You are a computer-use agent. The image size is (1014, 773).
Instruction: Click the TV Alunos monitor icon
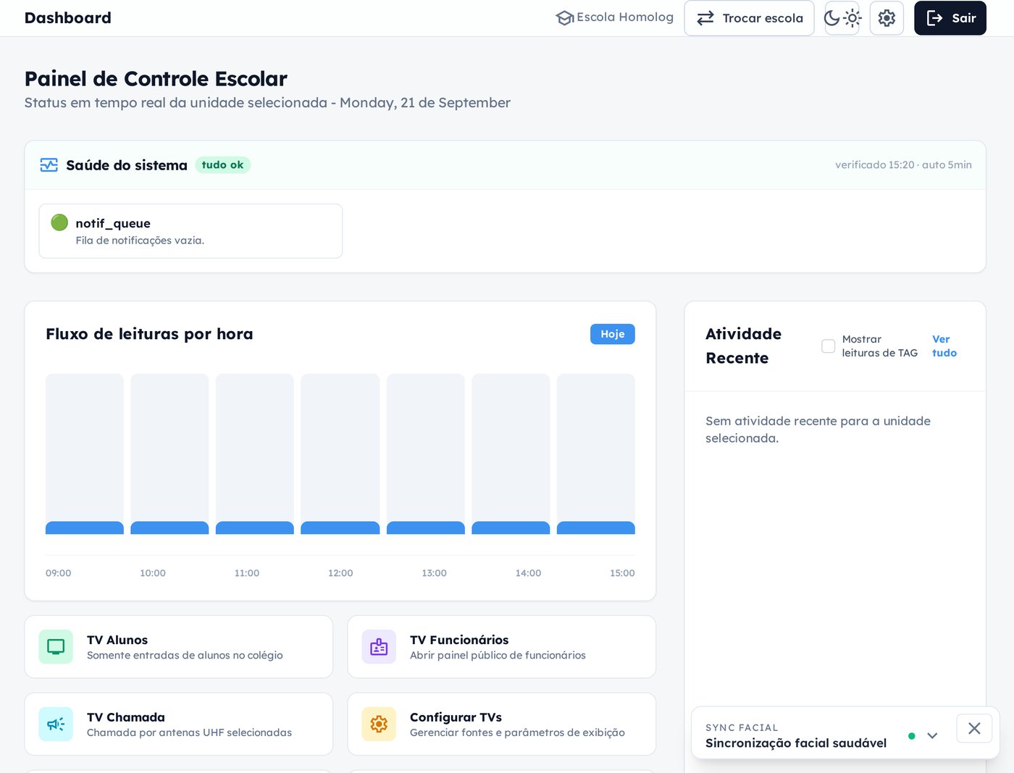[x=56, y=647]
